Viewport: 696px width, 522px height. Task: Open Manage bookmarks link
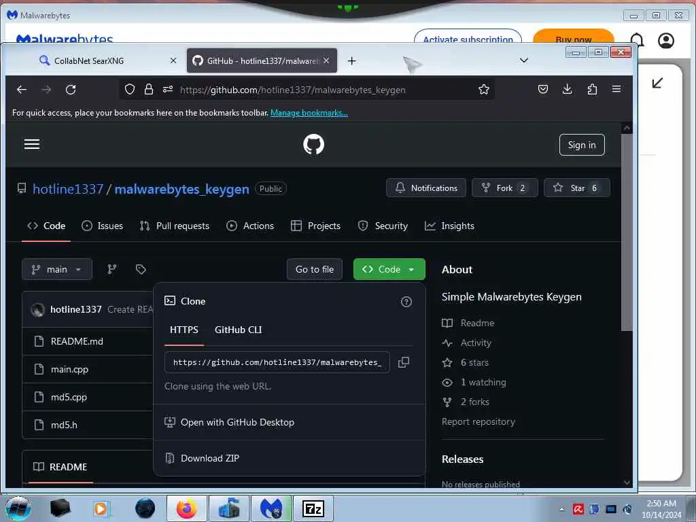tap(309, 113)
